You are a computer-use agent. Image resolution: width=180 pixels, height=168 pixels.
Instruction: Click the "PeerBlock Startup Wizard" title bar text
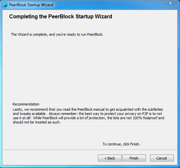pos(31,5)
